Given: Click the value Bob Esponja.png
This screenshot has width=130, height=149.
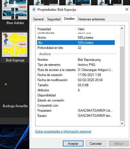Looking at the screenshot, I should (x=89, y=60).
